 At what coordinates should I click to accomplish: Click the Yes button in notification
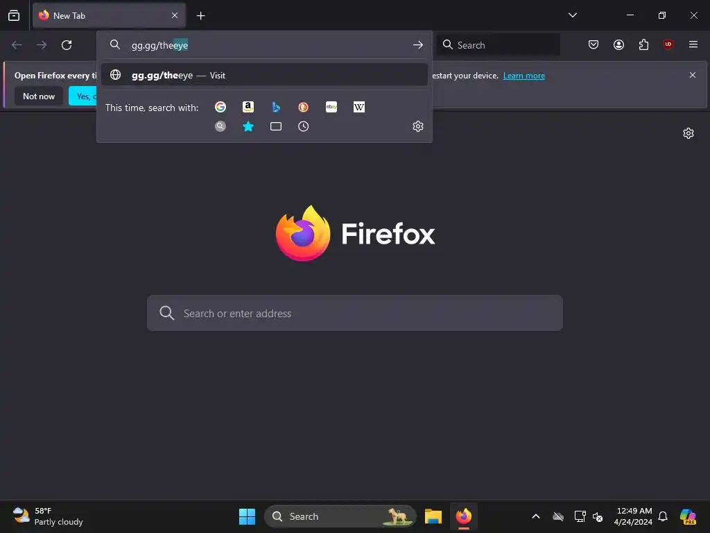pyautogui.click(x=83, y=96)
